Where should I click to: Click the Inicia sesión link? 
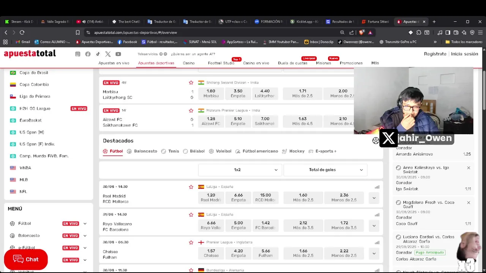coord(464,54)
